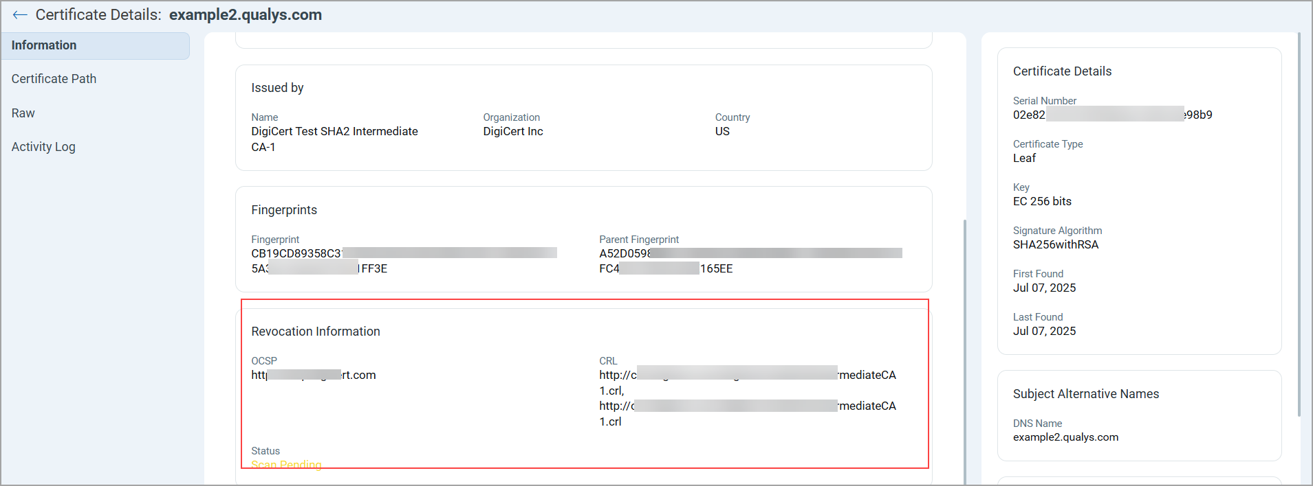Viewport: 1313px width, 486px height.
Task: Click the right panel Certificate Details heading
Action: (x=1062, y=71)
